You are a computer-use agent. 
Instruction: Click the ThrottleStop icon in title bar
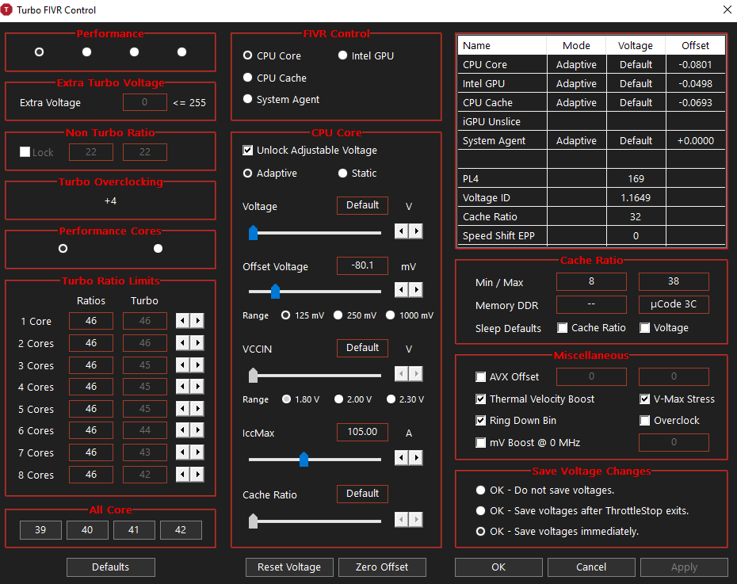6,10
